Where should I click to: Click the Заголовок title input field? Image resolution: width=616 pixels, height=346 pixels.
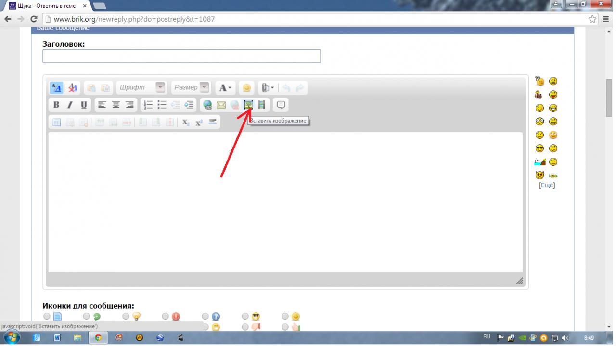tap(181, 56)
